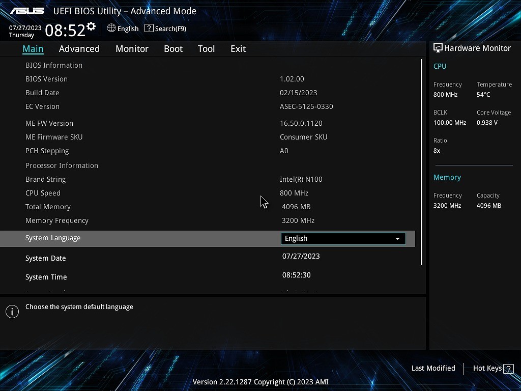Click the Processor Information heading

[62, 165]
